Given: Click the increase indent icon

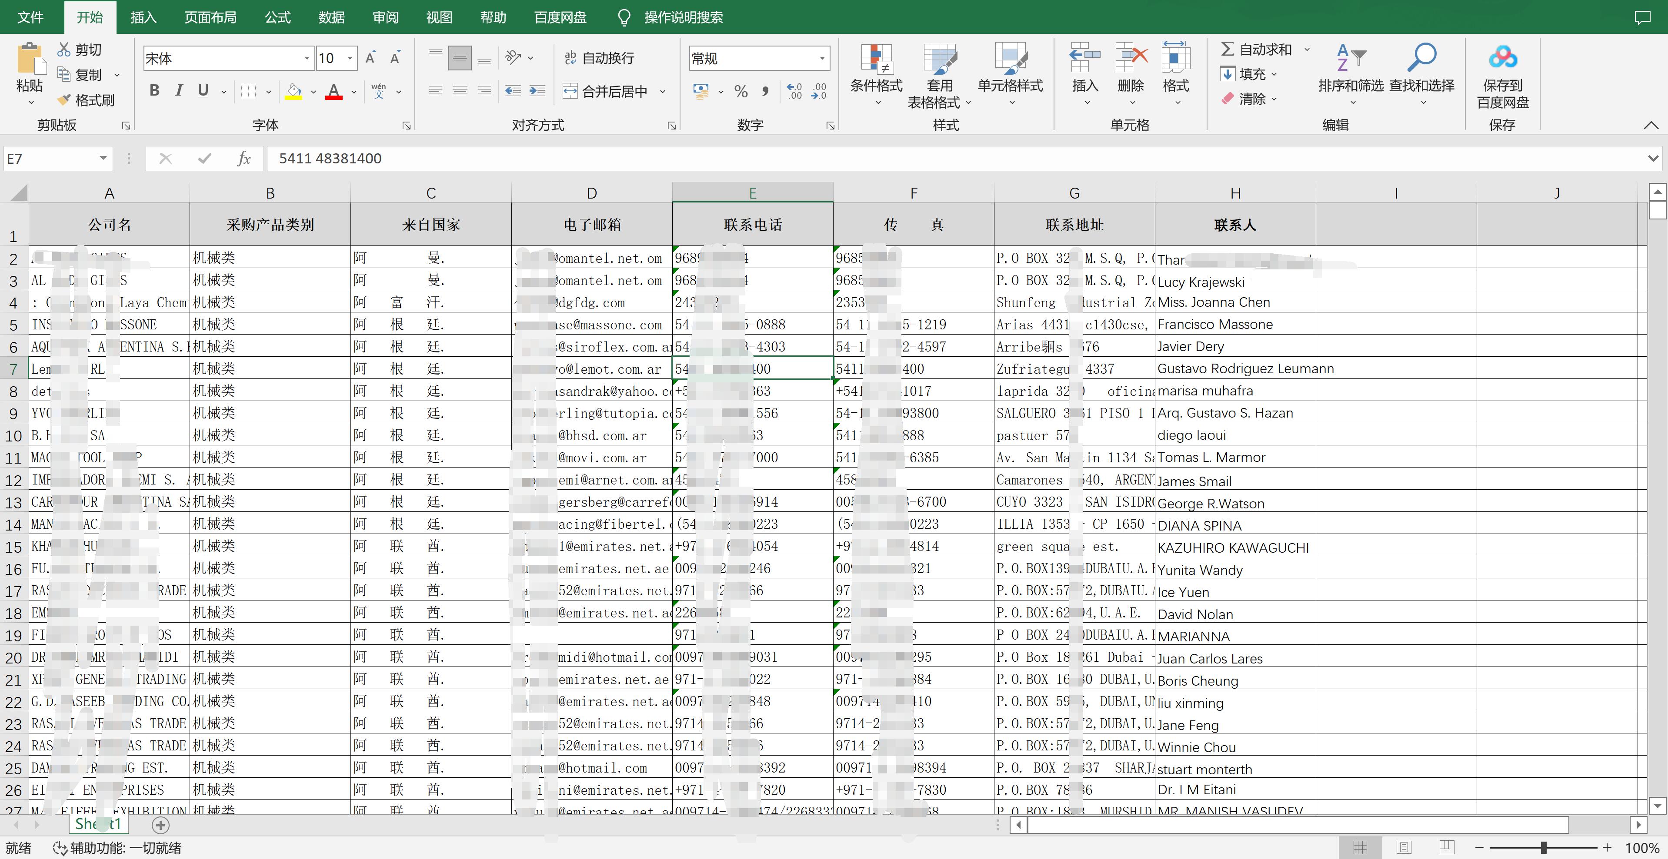Looking at the screenshot, I should [537, 91].
